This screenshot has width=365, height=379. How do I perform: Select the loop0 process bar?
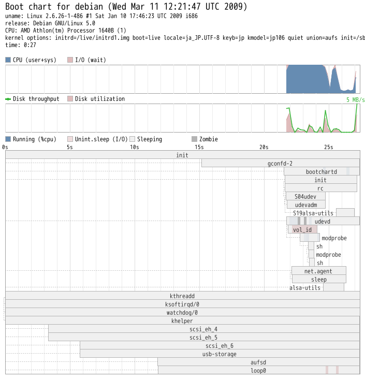click(259, 370)
